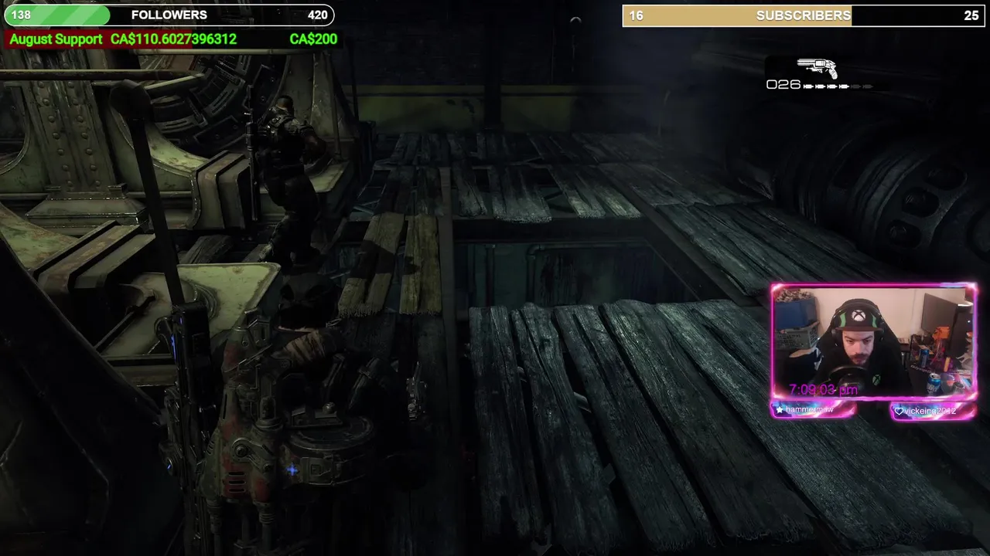Click the 'hammermaw' latest follower label
This screenshot has height=556, width=990.
(810, 409)
